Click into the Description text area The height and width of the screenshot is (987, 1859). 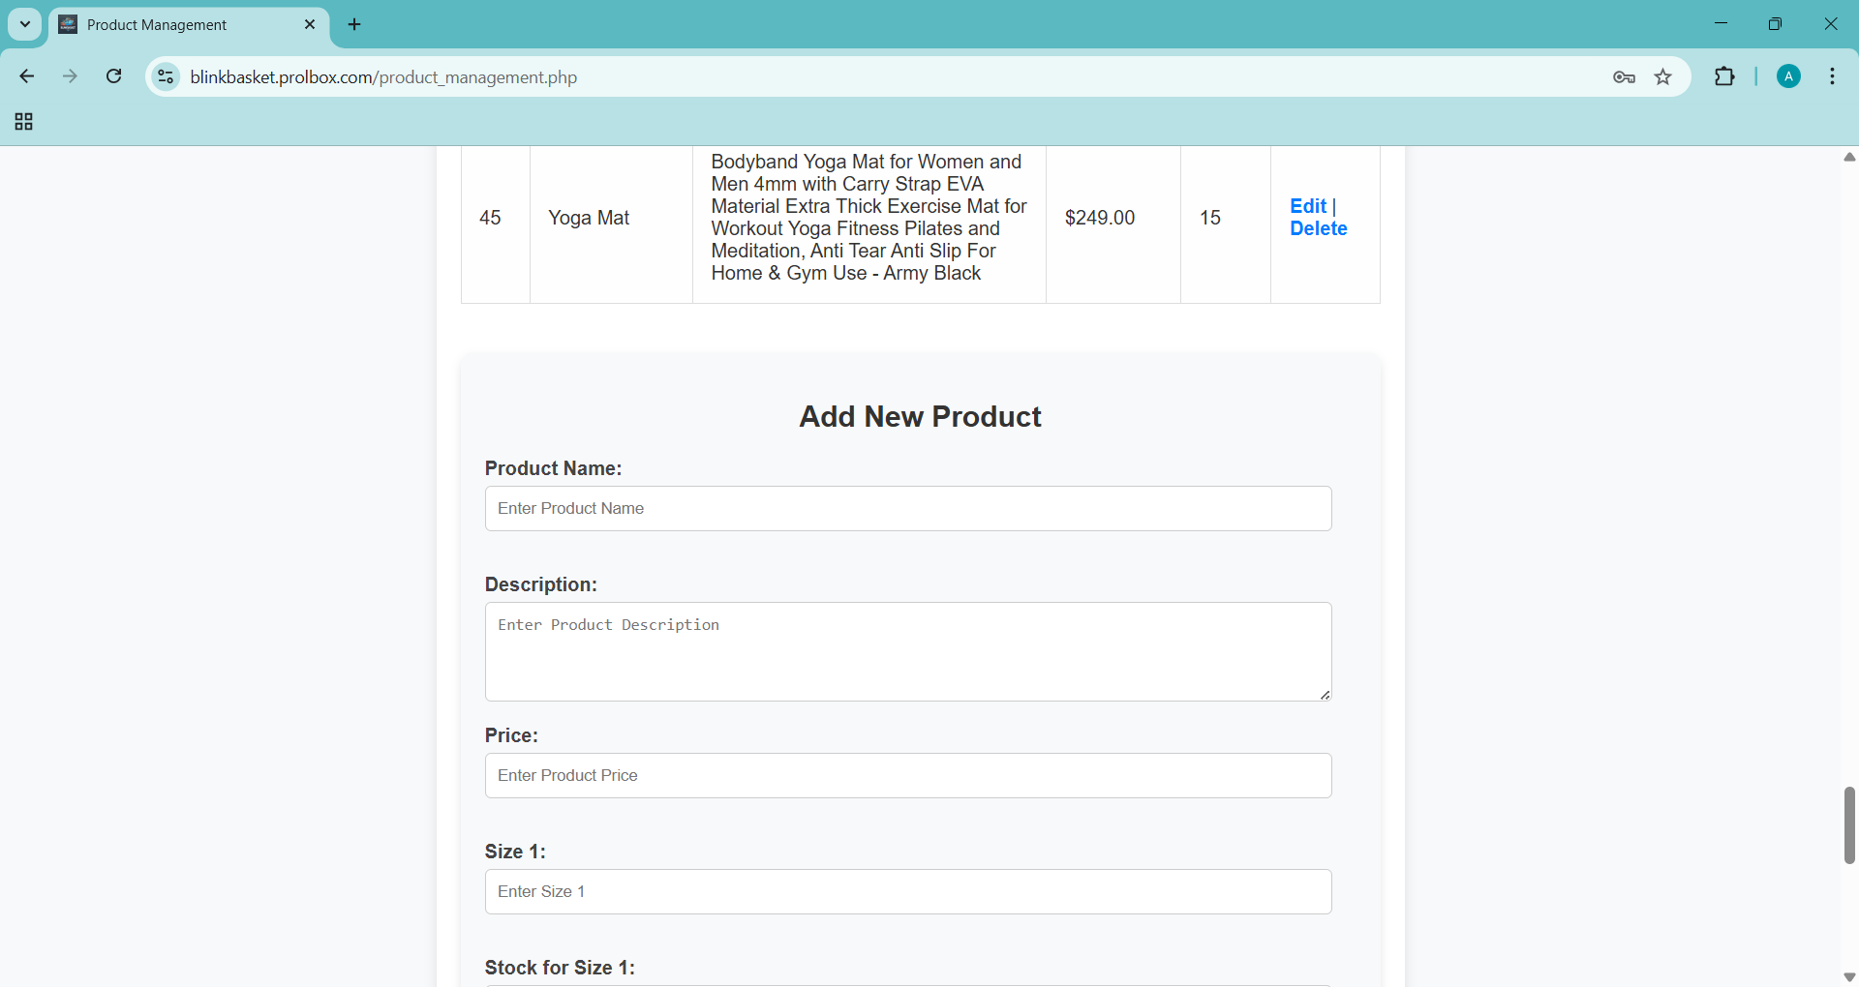(x=907, y=651)
